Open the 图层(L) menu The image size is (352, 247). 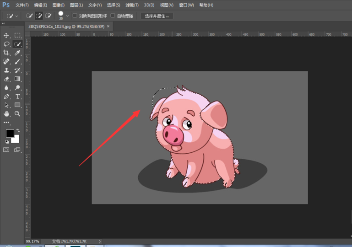pyautogui.click(x=76, y=5)
